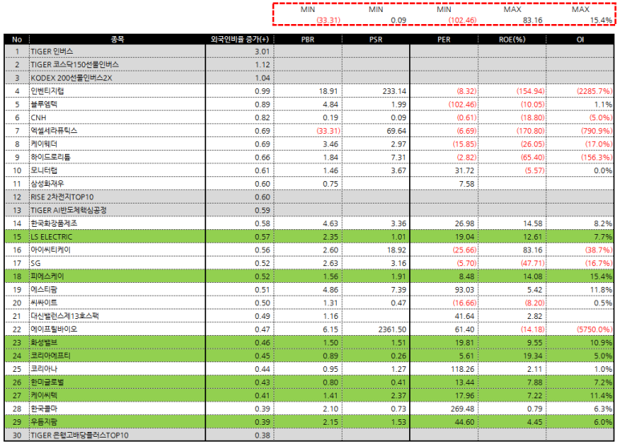Click the 'No' column header

pyautogui.click(x=17, y=39)
